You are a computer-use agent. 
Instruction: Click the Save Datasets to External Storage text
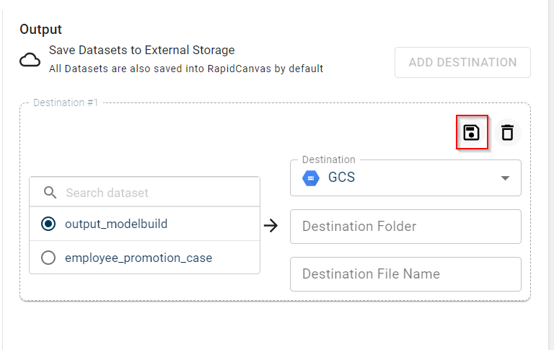141,51
